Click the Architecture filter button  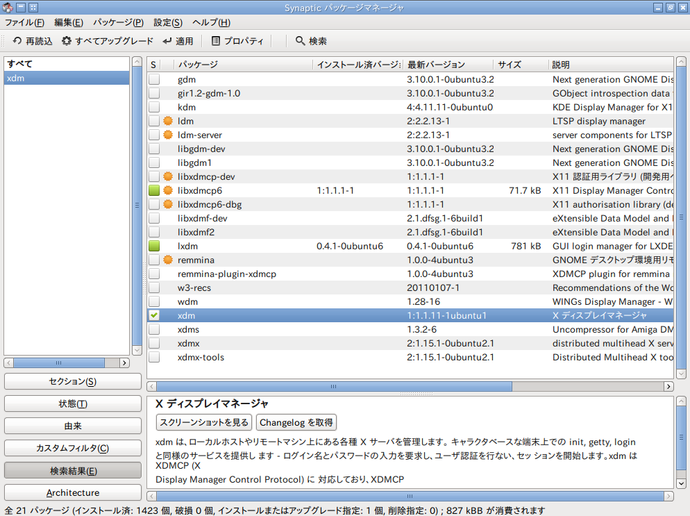[x=73, y=492]
